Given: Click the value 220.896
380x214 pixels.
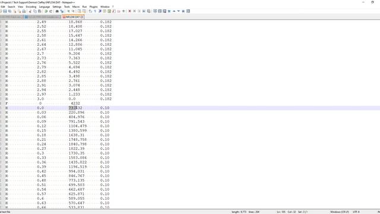Looking at the screenshot, I should 77,112.
